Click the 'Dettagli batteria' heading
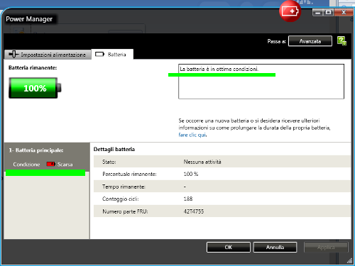Viewport: 355px width, 266px height. tap(114, 149)
